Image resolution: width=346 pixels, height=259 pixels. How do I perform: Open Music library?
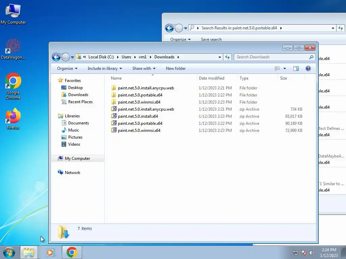click(x=71, y=130)
